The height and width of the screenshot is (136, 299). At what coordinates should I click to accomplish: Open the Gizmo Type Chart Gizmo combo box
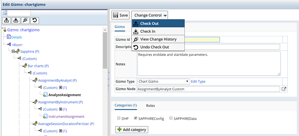[x=164, y=81]
